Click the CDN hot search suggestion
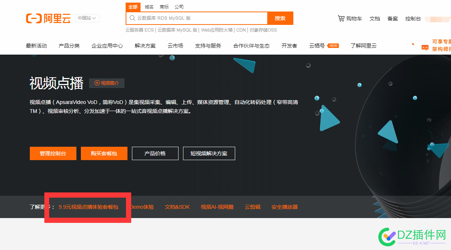Screen dimensions: 451x250 (241, 30)
